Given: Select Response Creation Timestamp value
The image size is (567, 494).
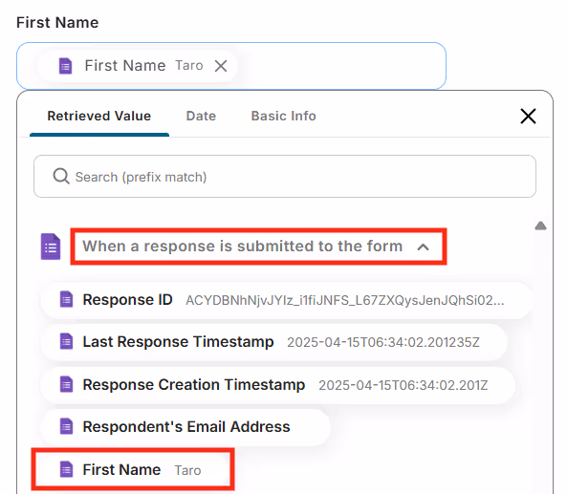Looking at the screenshot, I should 277,384.
